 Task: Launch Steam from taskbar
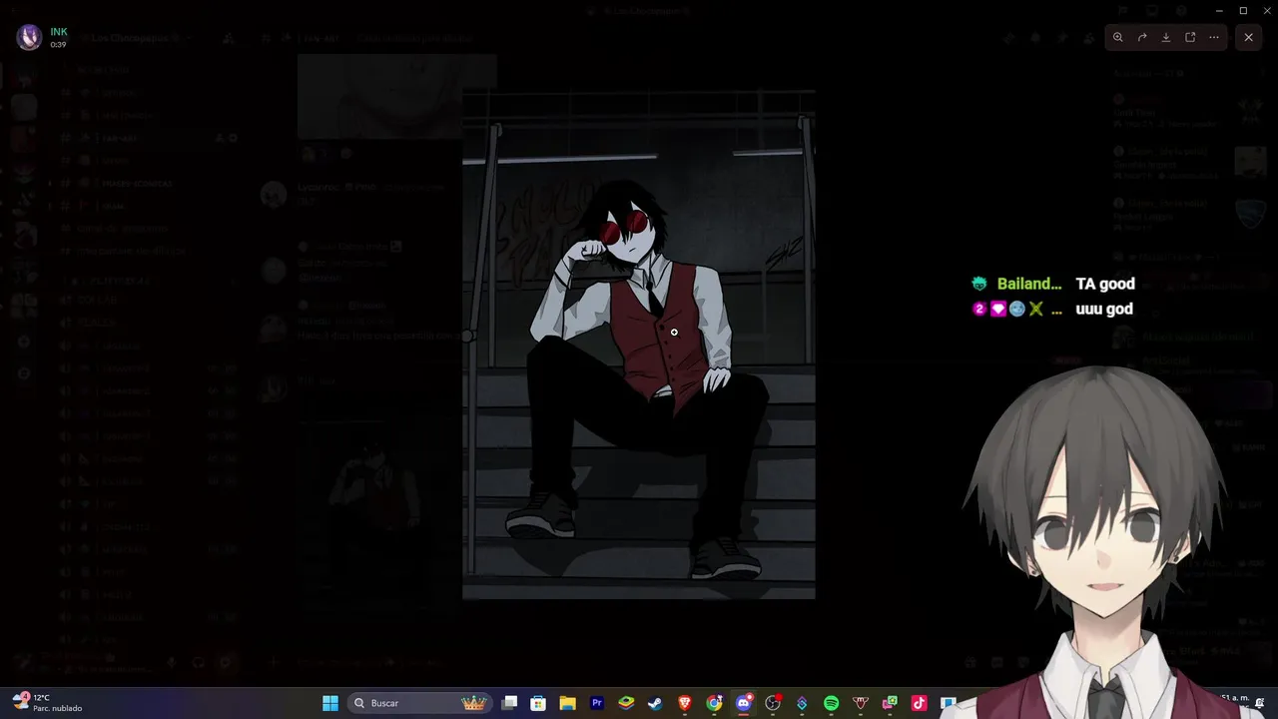[655, 703]
